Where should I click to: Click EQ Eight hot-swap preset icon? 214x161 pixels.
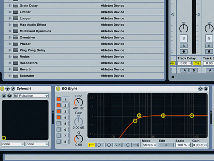[x=200, y=89]
